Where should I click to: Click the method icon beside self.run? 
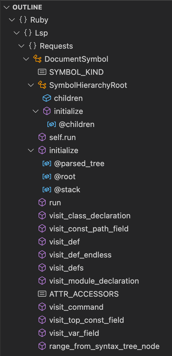point(42,137)
